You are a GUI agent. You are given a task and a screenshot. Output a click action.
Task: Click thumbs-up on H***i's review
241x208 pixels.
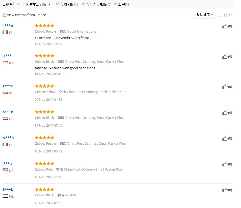(224, 56)
